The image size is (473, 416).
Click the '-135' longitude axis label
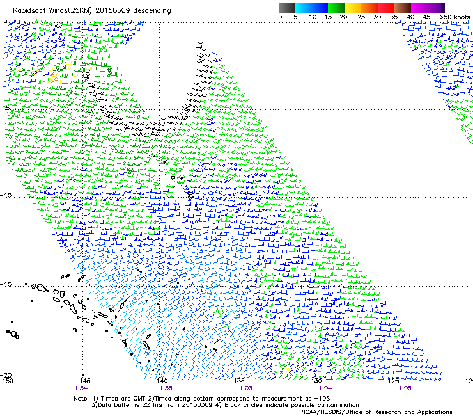click(x=236, y=381)
